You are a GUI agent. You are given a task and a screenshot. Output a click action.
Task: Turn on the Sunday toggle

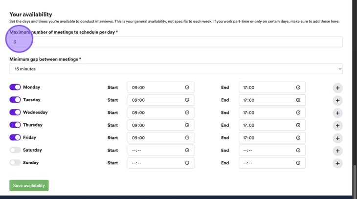click(15, 162)
